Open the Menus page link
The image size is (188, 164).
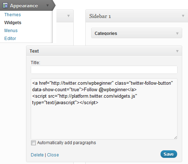coord(11,31)
